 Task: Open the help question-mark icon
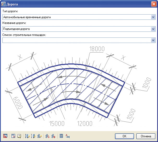click(x=19, y=136)
